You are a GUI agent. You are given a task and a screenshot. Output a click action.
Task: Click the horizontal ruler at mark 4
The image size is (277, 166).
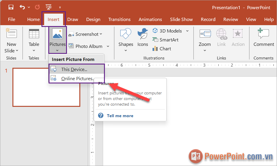(177, 65)
